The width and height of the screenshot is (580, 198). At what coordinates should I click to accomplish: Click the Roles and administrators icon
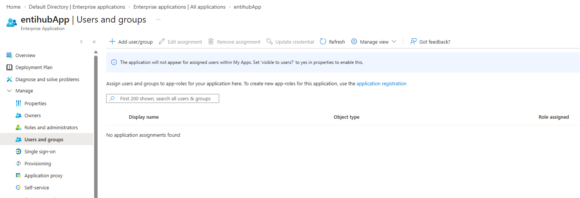coord(18,127)
